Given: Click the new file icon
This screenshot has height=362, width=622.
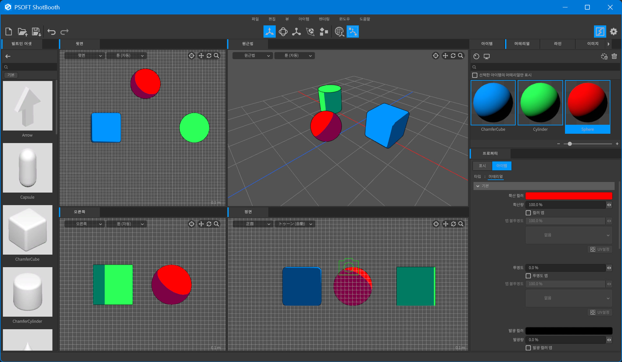Looking at the screenshot, I should 9,32.
